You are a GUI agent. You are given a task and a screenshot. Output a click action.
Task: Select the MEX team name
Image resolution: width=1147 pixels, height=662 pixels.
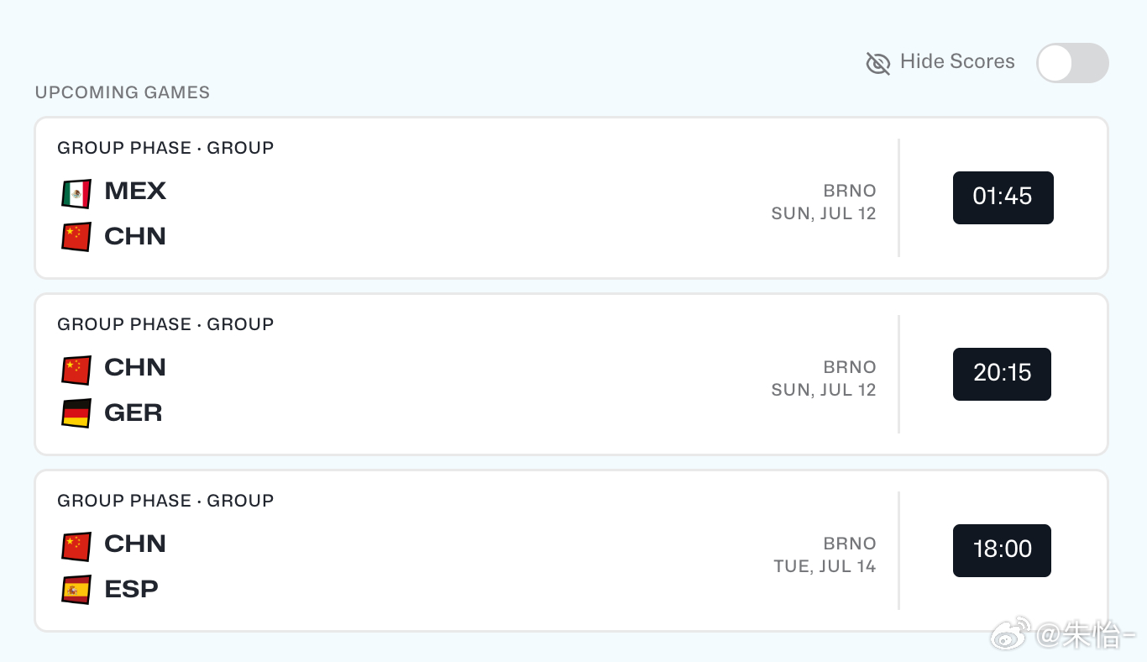pos(135,192)
